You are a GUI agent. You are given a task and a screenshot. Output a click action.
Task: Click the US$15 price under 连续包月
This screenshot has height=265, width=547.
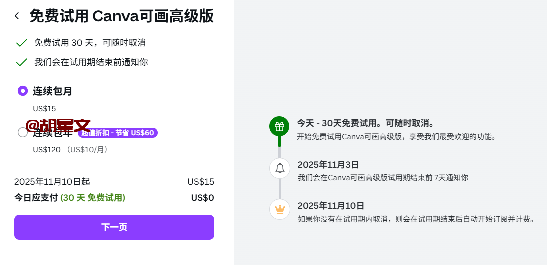click(44, 108)
